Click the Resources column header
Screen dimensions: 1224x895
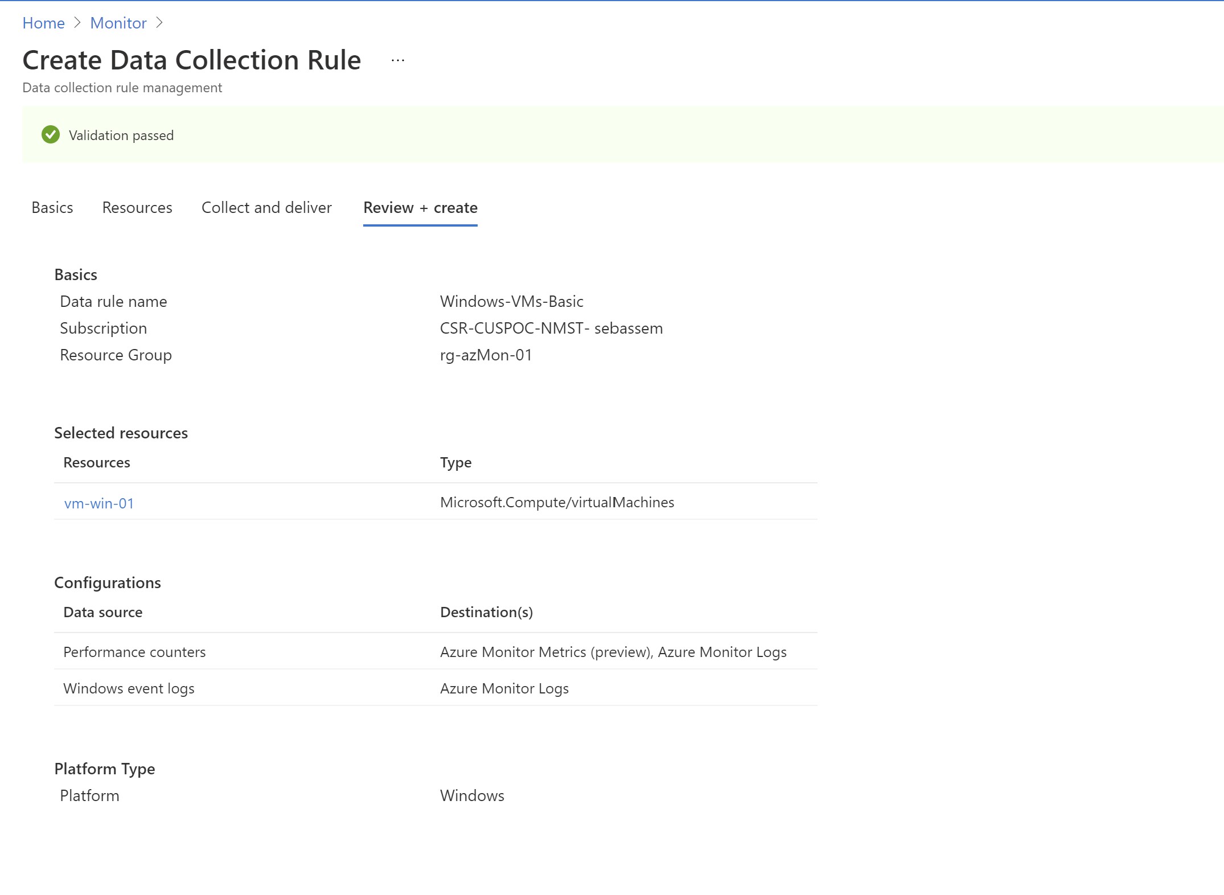(97, 462)
